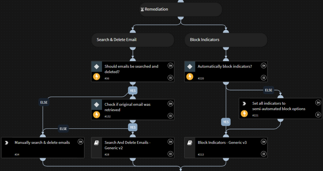
Task: Click chevron icon on 'Set all indicators' task
Action: point(244,104)
